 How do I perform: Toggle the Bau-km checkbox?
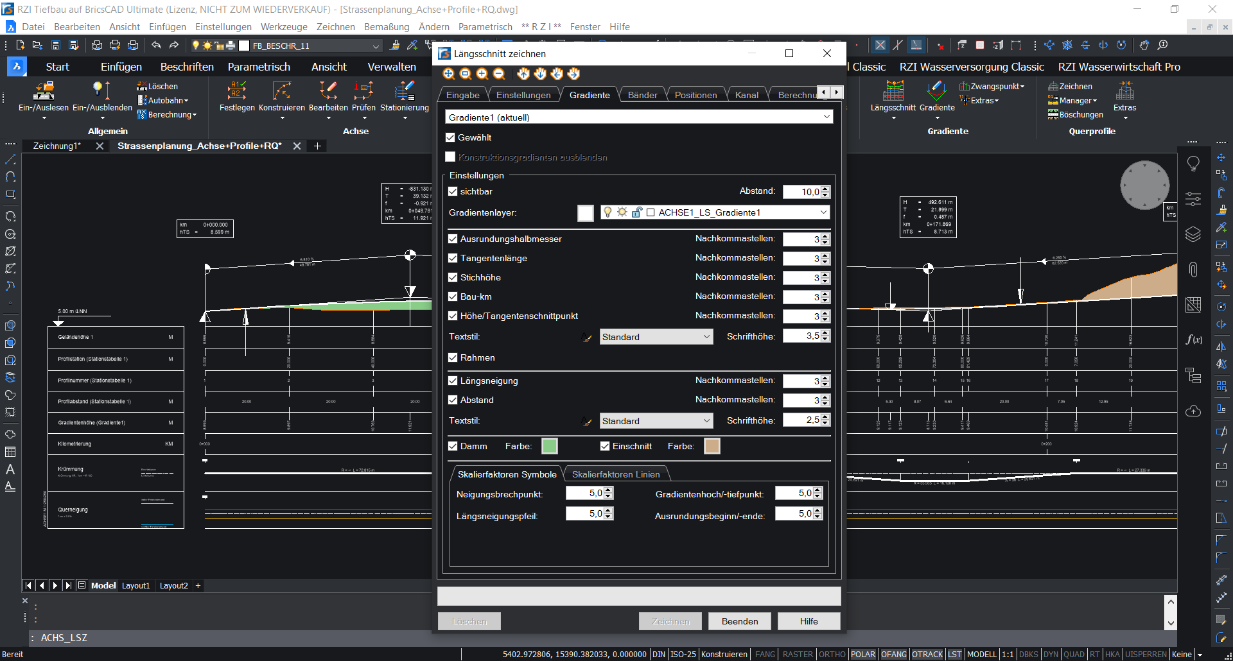tap(453, 296)
